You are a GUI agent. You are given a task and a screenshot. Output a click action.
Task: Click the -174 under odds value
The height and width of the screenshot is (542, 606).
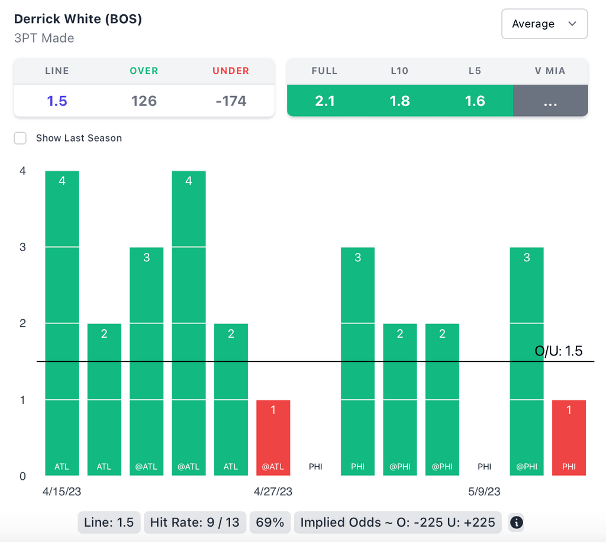(x=231, y=101)
